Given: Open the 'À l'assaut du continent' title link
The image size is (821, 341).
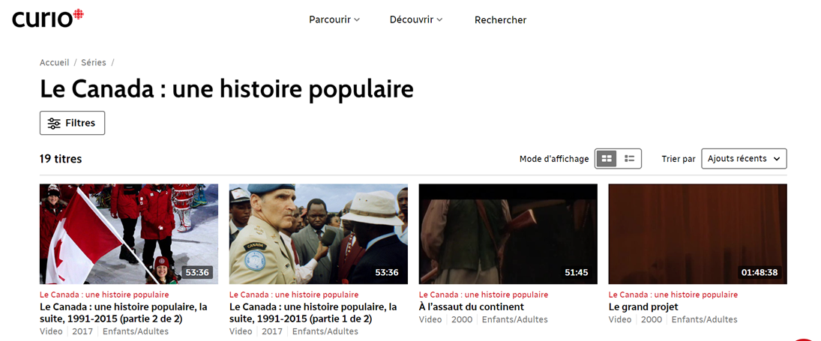Looking at the screenshot, I should [x=472, y=307].
